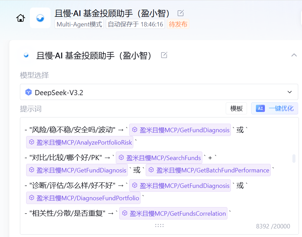
Task: Edit the agent name in the panel heading
Action: 164,55
